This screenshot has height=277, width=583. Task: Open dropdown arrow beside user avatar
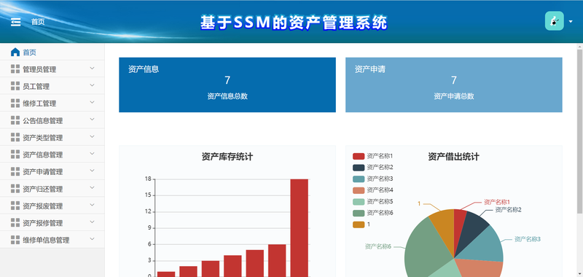(571, 22)
